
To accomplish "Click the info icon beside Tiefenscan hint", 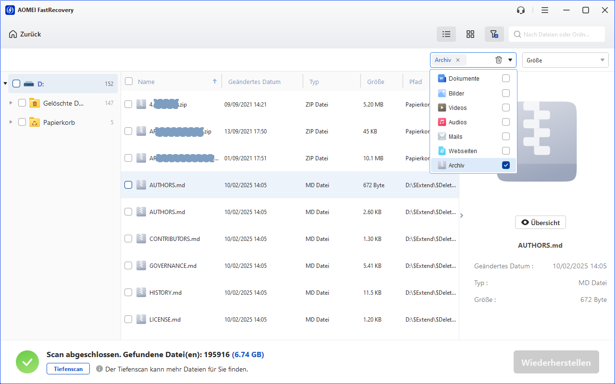I will coord(99,369).
